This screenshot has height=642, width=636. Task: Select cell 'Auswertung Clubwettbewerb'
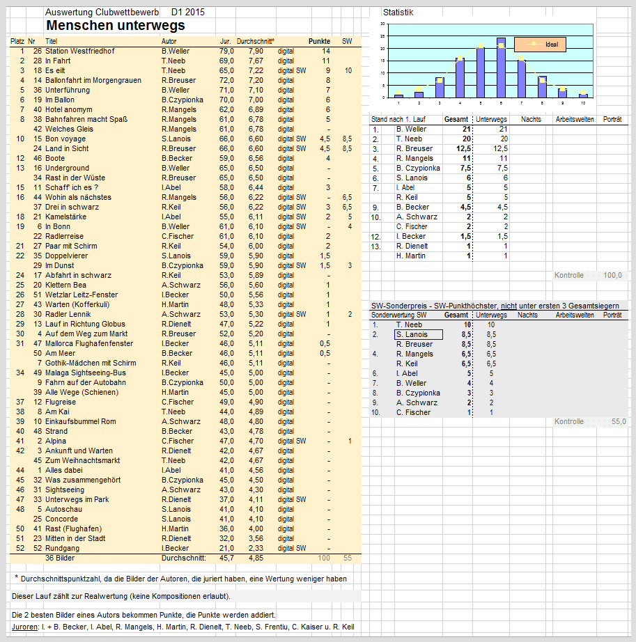click(102, 13)
